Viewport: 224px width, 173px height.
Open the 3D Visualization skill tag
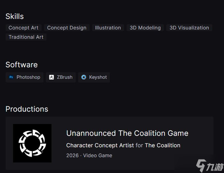189,28
